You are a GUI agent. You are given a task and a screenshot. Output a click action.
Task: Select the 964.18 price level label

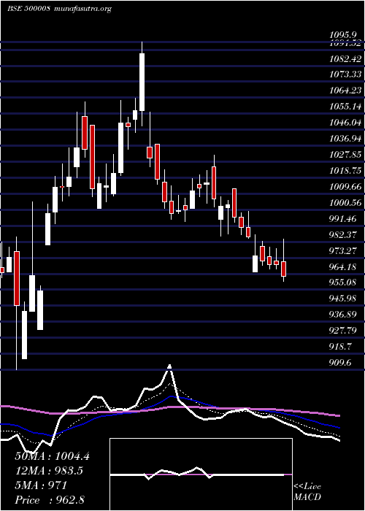343,266
